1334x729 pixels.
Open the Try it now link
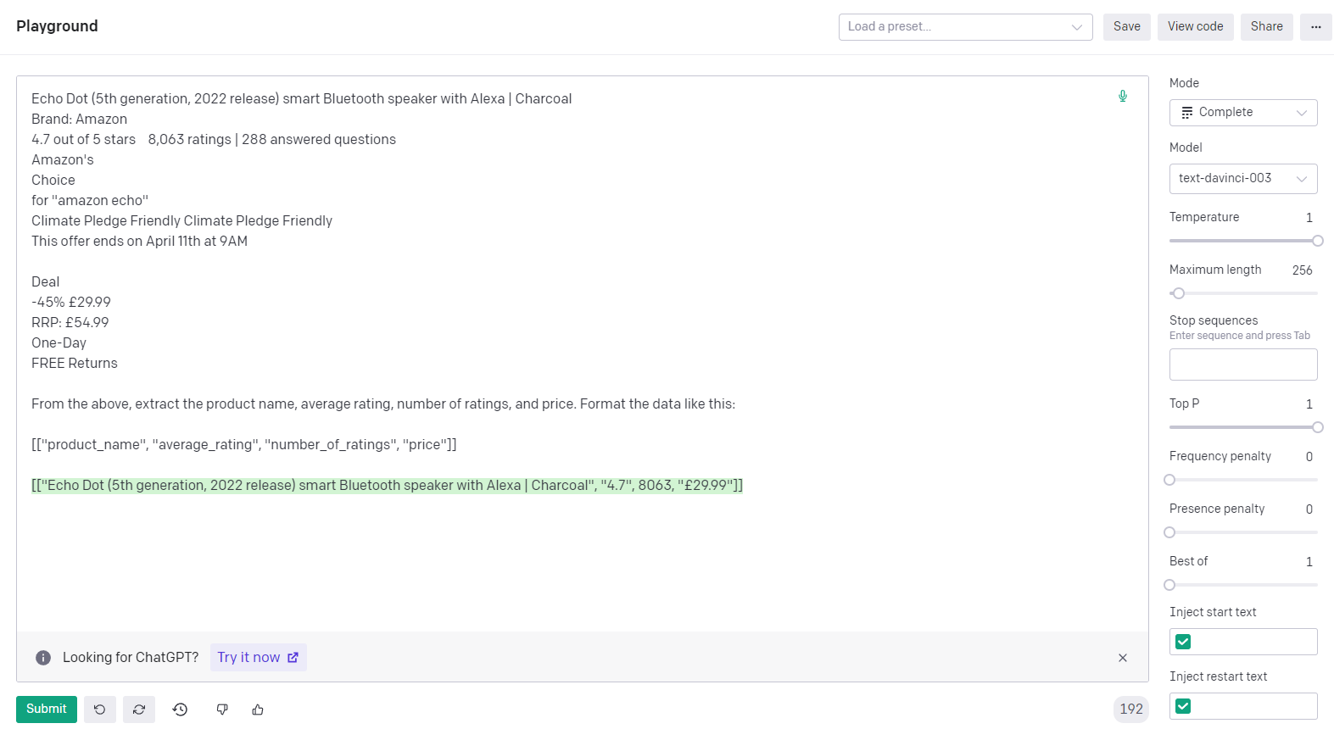(x=258, y=658)
